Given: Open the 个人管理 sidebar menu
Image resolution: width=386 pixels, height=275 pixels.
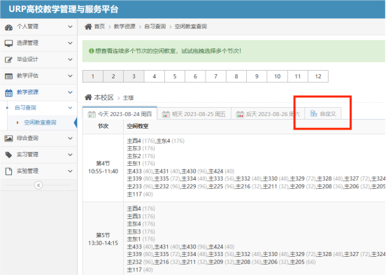Looking at the screenshot, I should 38,27.
